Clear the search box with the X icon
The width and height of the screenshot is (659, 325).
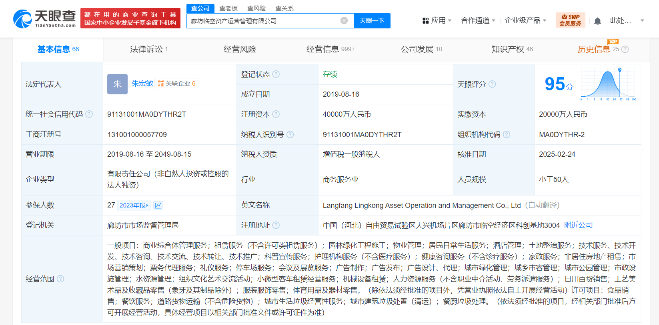click(344, 21)
